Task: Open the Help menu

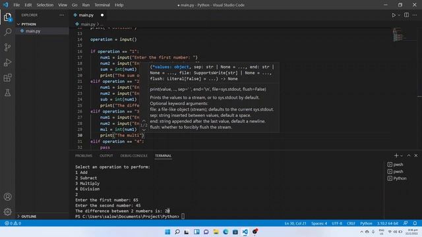Action: [x=119, y=5]
